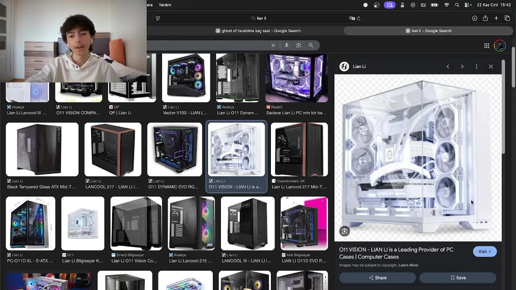Click the Save button
516x290 pixels.
tap(458, 278)
